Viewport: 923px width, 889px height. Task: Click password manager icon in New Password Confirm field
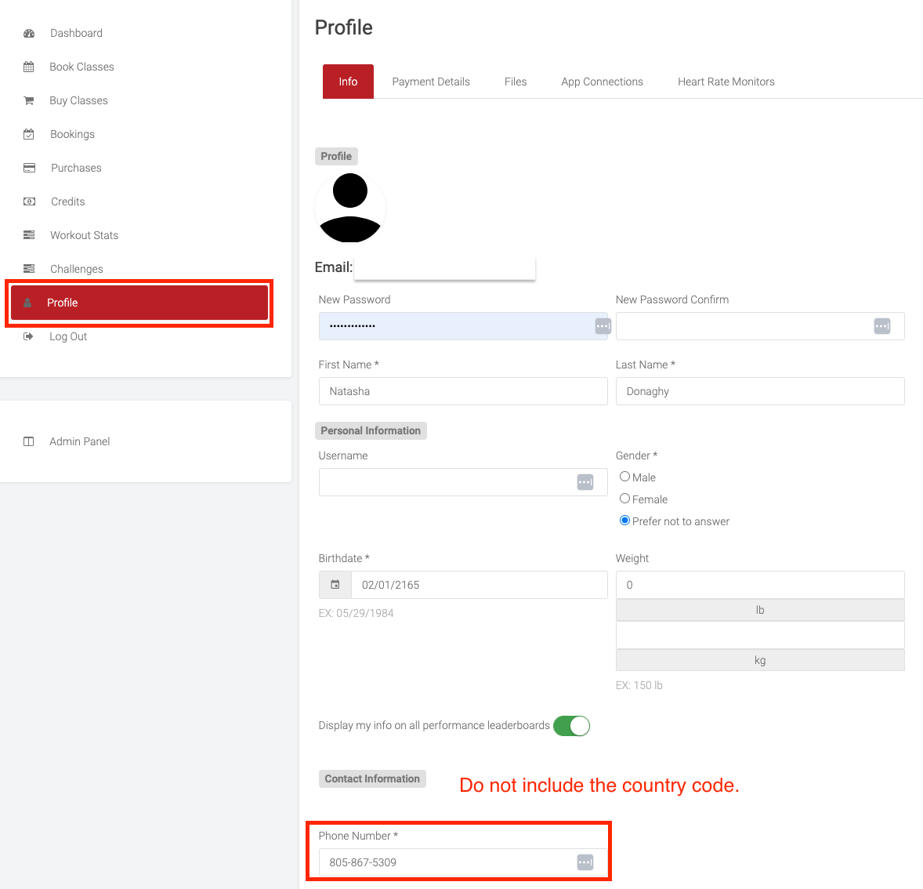[x=881, y=326]
